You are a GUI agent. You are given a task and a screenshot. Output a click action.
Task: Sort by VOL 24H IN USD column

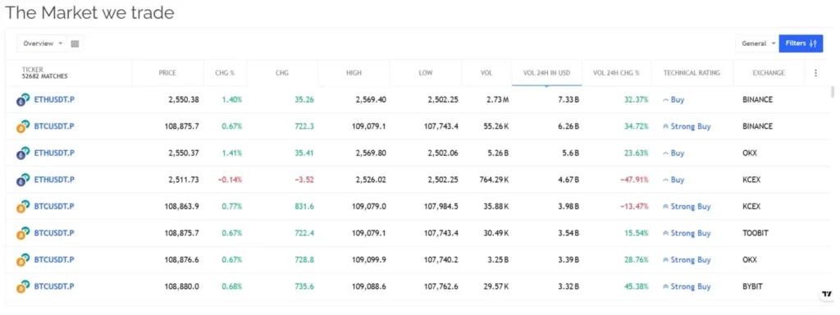pyautogui.click(x=547, y=73)
